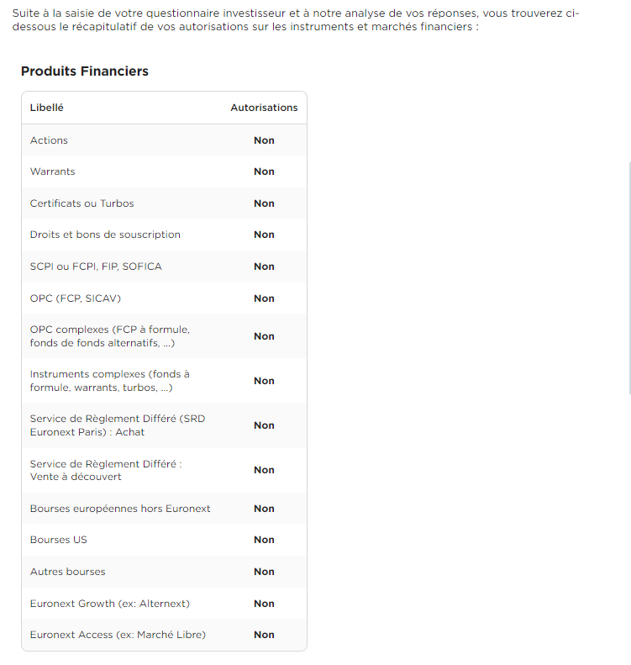Click the OPC complexes row text
This screenshot has height=665, width=631.
[x=110, y=336]
